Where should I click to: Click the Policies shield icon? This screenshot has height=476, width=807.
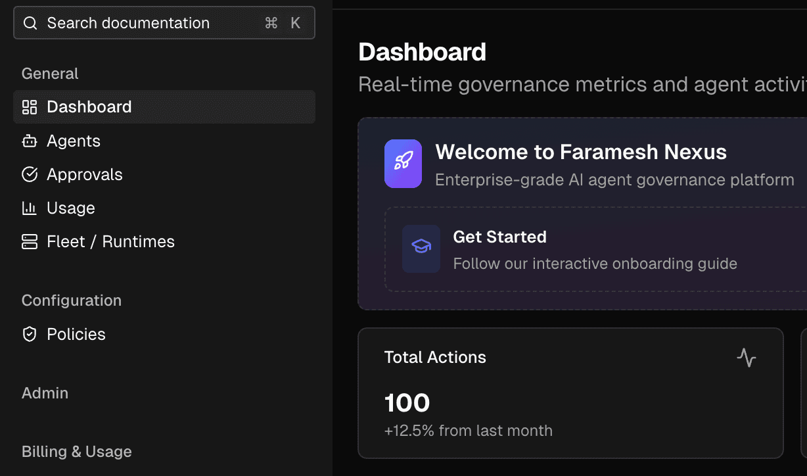pyautogui.click(x=30, y=335)
